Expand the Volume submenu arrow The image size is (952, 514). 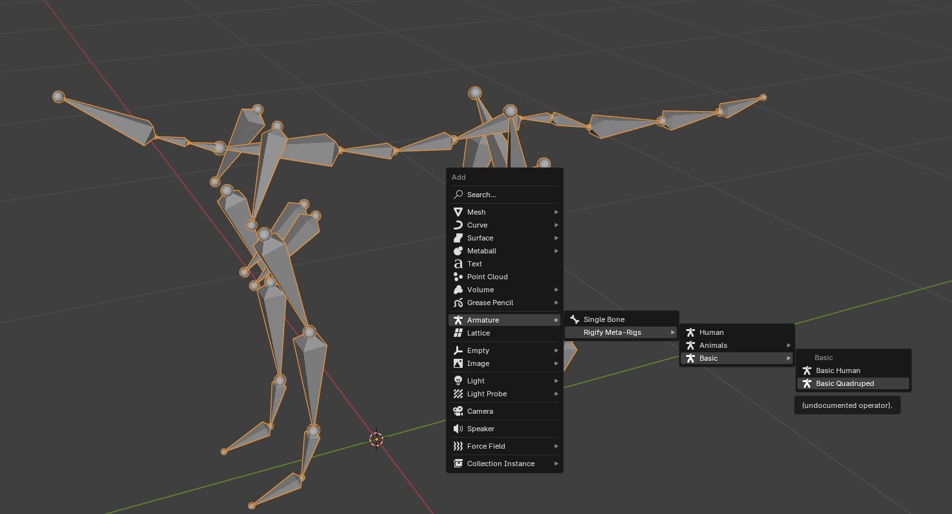pyautogui.click(x=556, y=290)
